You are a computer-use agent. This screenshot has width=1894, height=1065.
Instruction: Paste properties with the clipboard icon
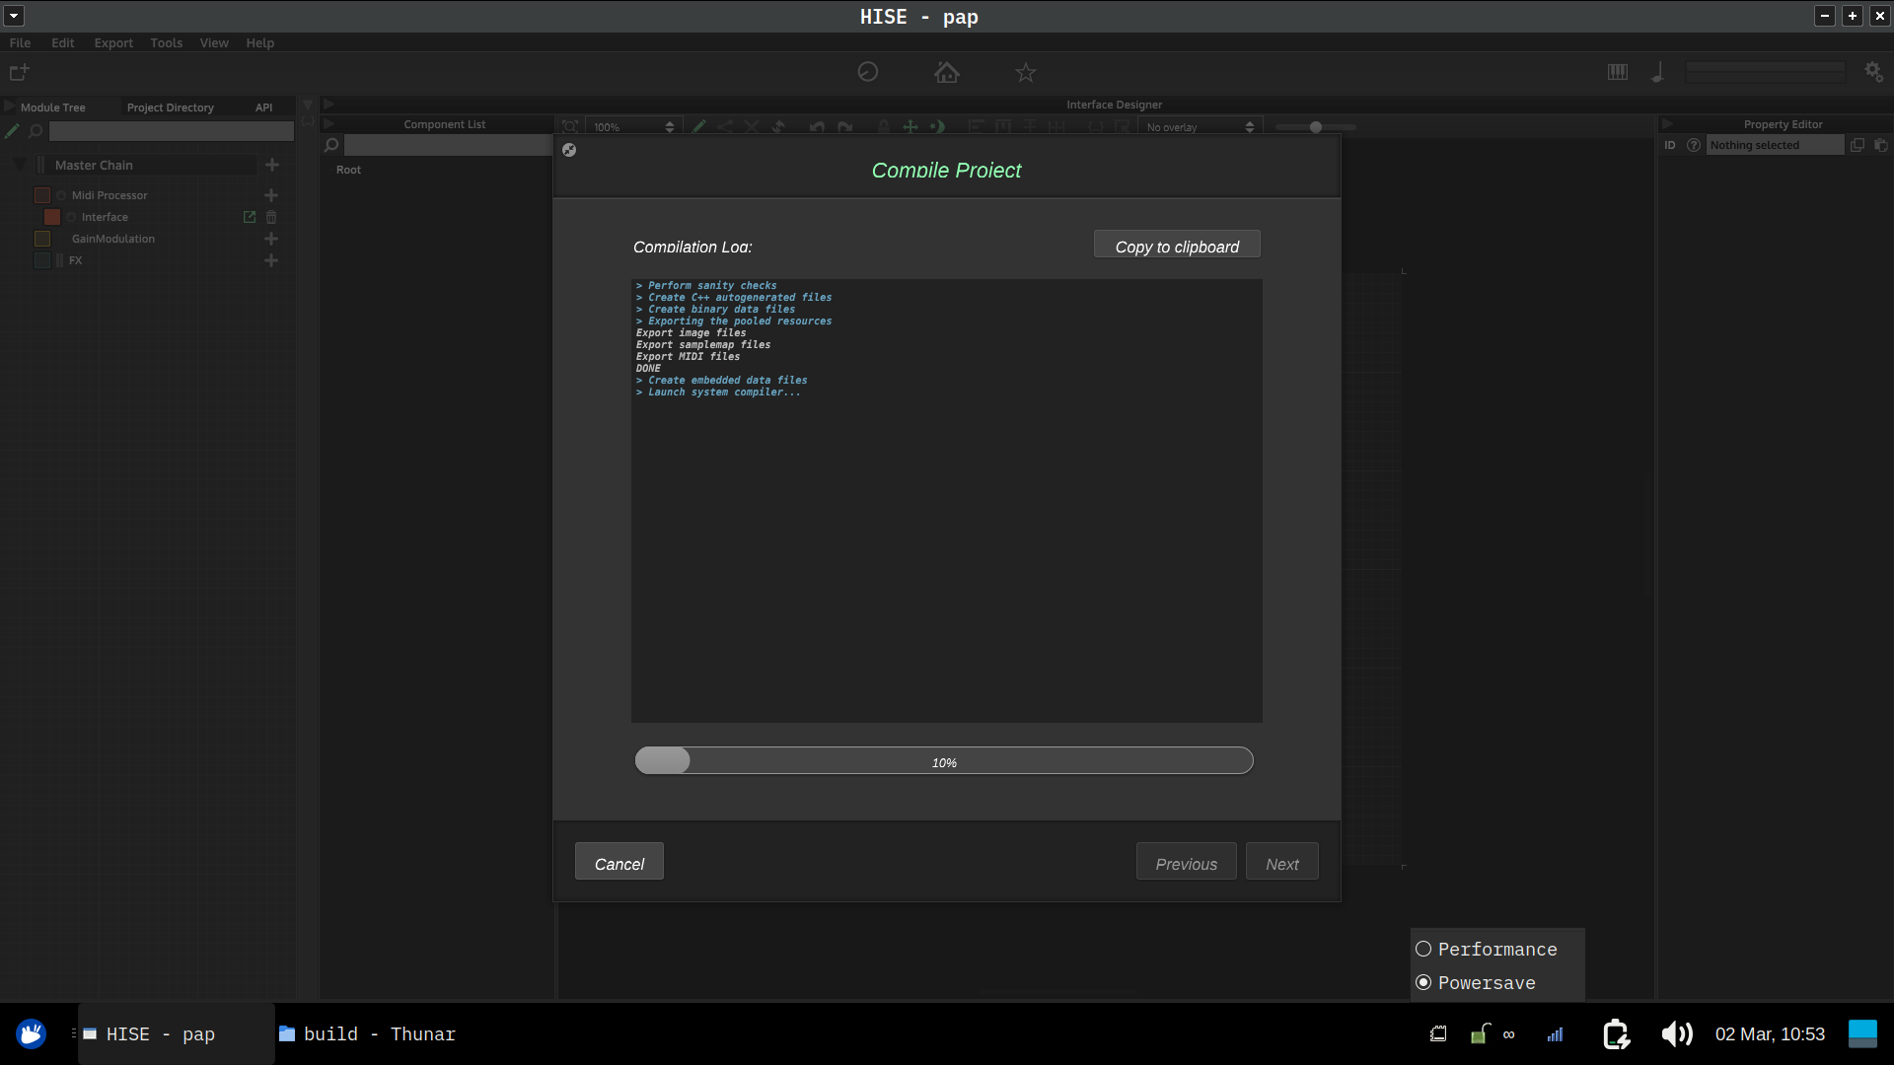click(1881, 145)
